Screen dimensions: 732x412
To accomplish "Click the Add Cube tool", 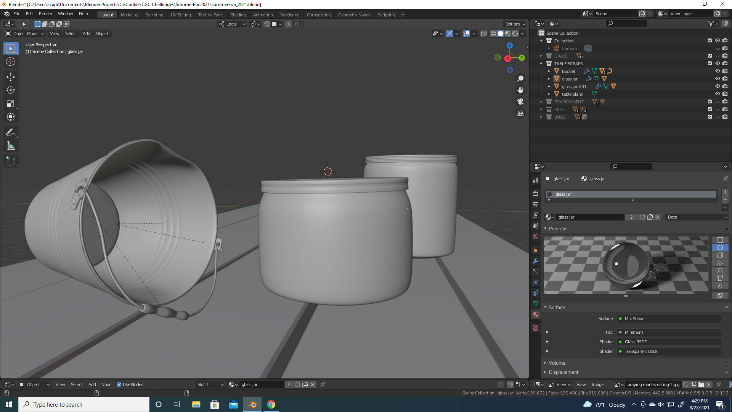I will [11, 161].
